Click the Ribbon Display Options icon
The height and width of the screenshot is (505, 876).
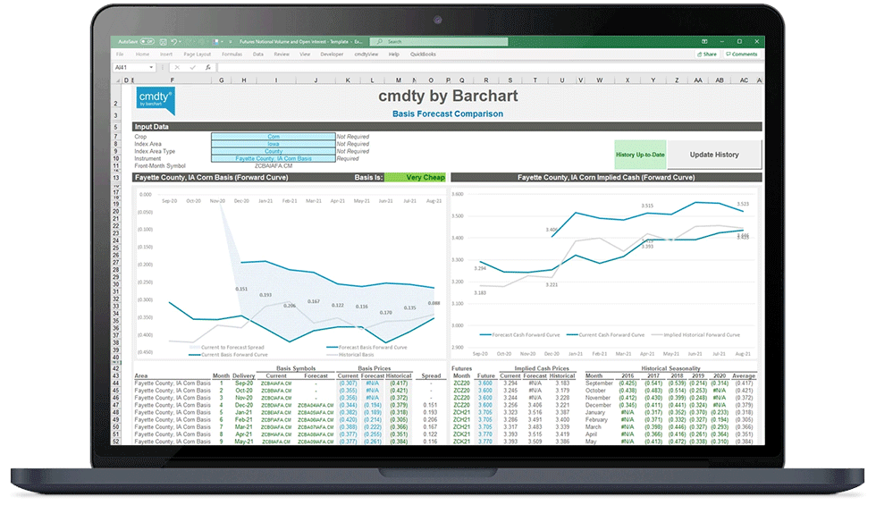tap(704, 41)
